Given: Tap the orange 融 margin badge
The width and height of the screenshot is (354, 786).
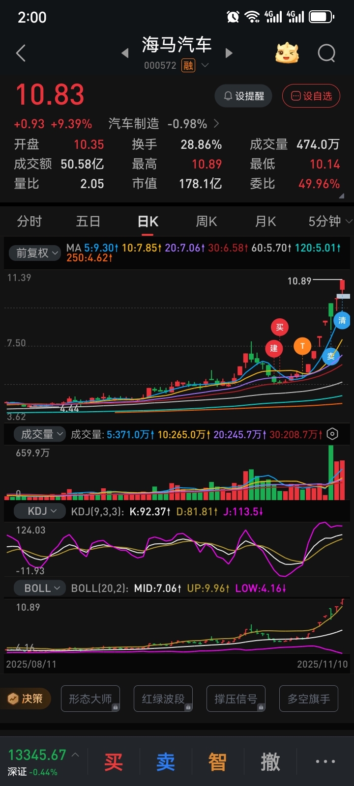Looking at the screenshot, I should [188, 65].
